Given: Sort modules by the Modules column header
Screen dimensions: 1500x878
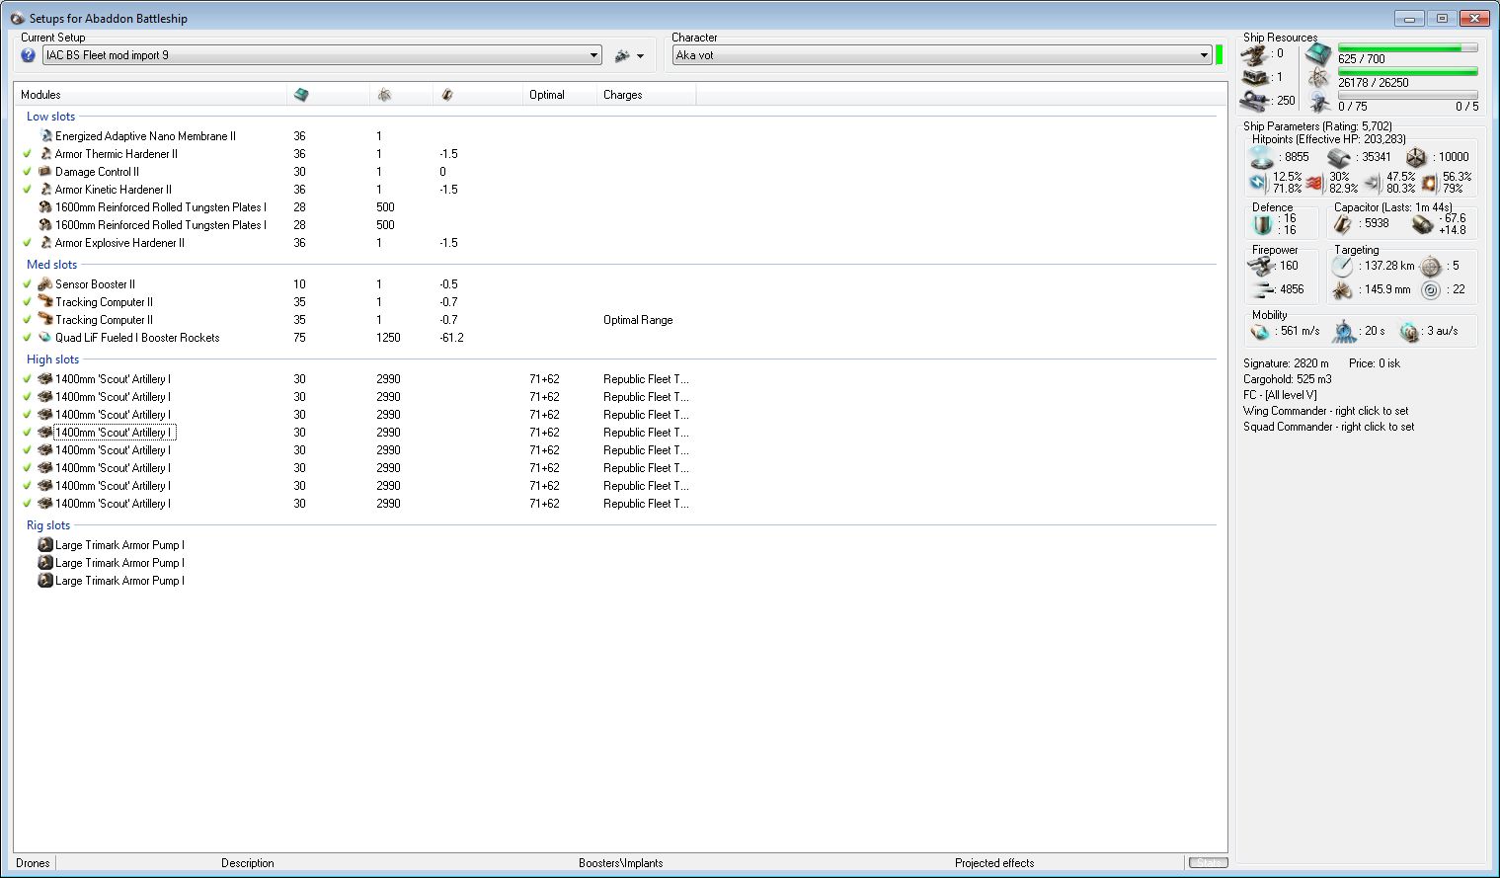Looking at the screenshot, I should pyautogui.click(x=150, y=95).
